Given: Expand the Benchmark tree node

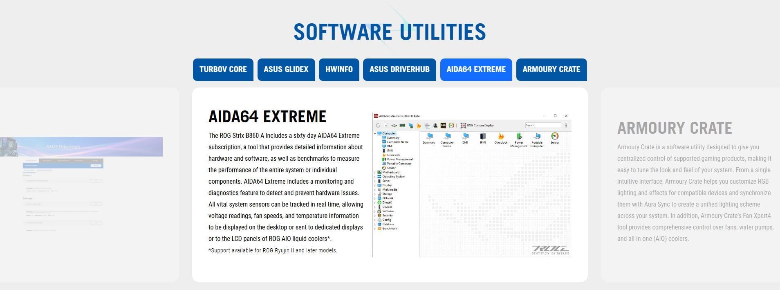Looking at the screenshot, I should click(x=375, y=229).
